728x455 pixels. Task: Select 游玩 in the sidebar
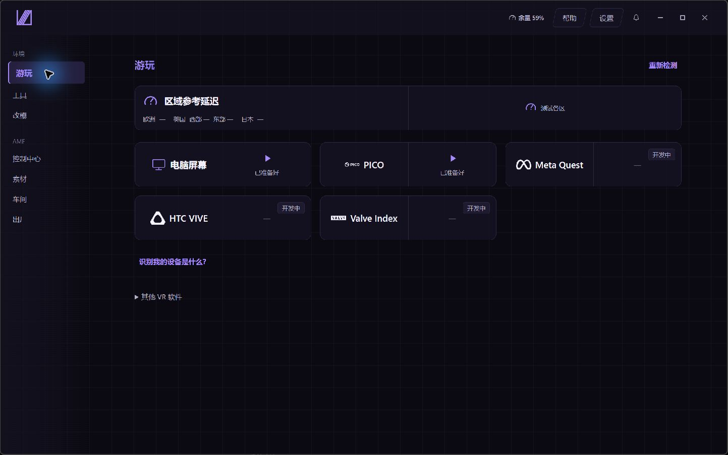(46, 73)
